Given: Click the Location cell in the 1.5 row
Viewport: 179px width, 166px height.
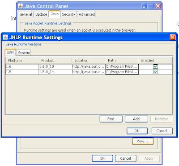Looking at the screenshot, I should click(89, 72).
